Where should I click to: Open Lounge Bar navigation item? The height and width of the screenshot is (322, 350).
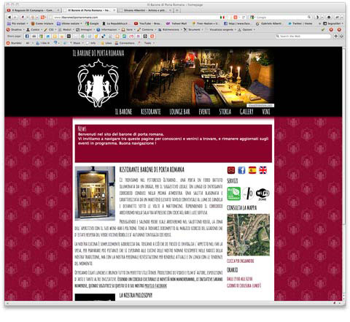179,112
